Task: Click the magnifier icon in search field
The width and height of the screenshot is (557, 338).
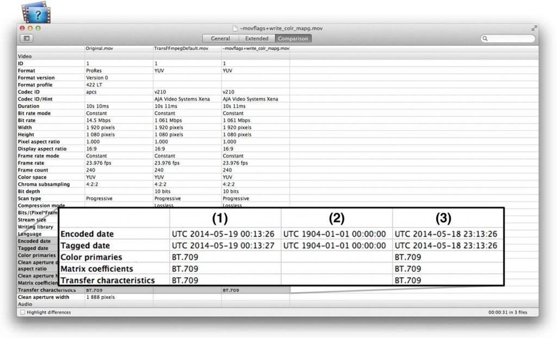Action: click(x=485, y=39)
